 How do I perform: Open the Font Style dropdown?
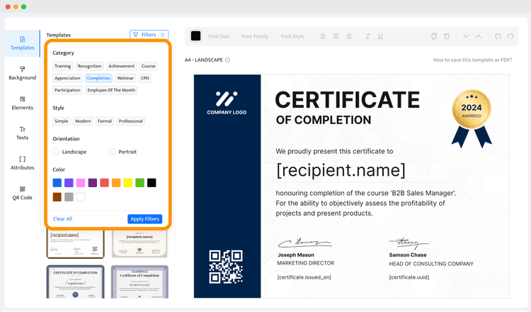pos(292,36)
